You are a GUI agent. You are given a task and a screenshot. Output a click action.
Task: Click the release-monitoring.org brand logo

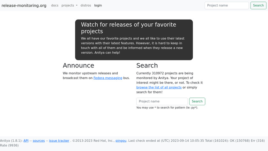click(x=24, y=5)
